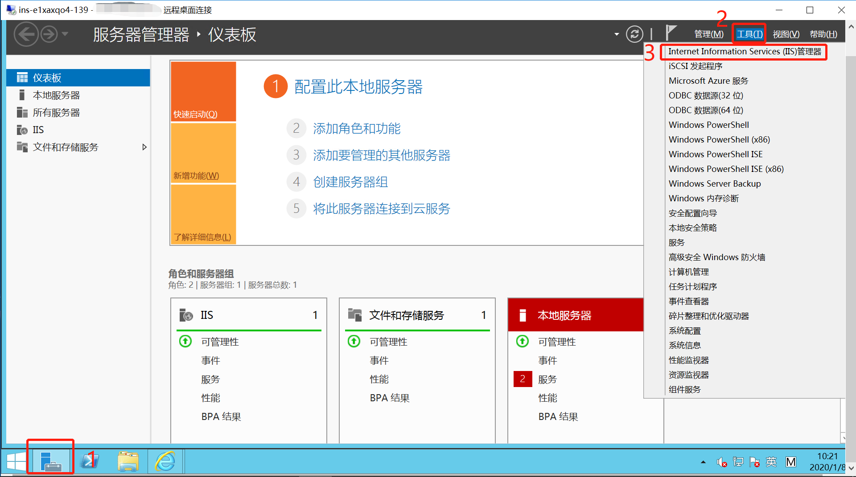Launch Windows PowerShell from menu

tap(709, 125)
